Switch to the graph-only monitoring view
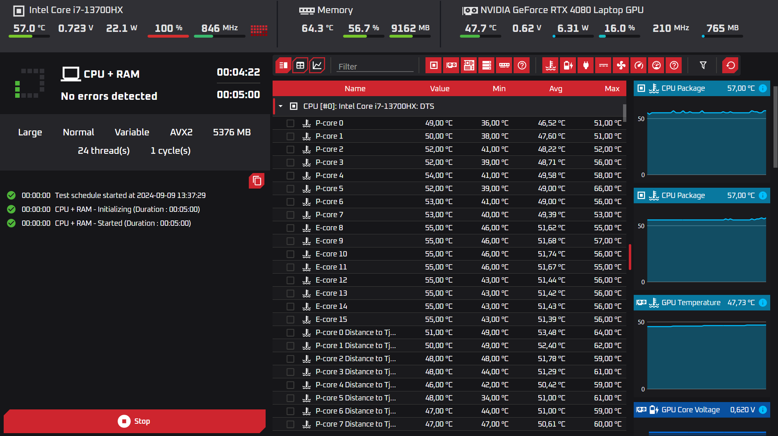The image size is (778, 436). (x=317, y=65)
